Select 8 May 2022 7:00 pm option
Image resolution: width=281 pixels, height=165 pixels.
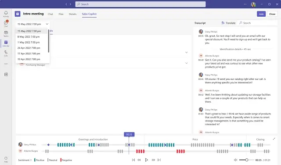pyautogui.click(x=32, y=37)
